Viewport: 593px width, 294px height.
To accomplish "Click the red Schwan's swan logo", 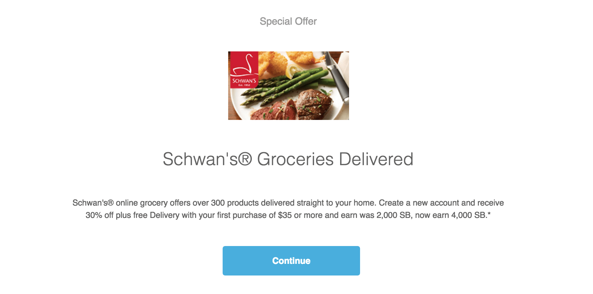I will coord(244,70).
